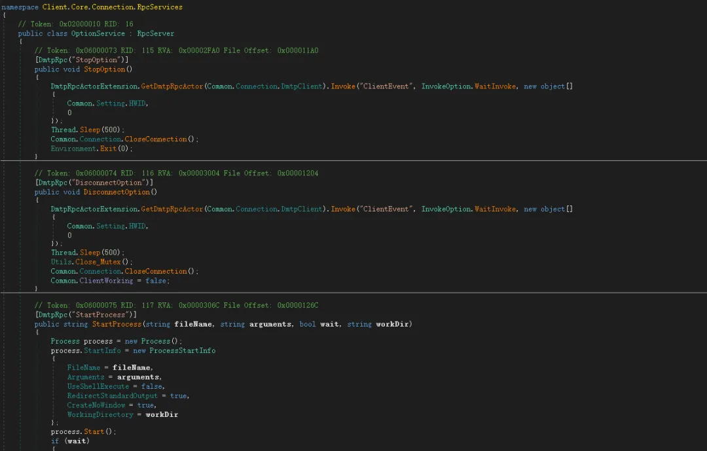707x451 pixels.
Task: Click Sleep(500) call inside StopOption
Action: point(100,130)
